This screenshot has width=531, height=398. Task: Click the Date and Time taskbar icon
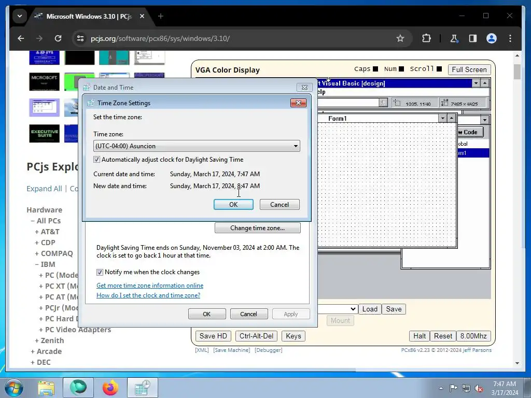143,388
